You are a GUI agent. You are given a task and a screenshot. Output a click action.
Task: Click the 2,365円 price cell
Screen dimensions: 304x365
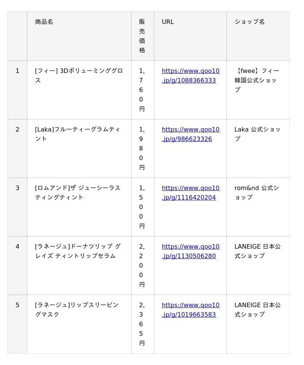[x=142, y=324]
